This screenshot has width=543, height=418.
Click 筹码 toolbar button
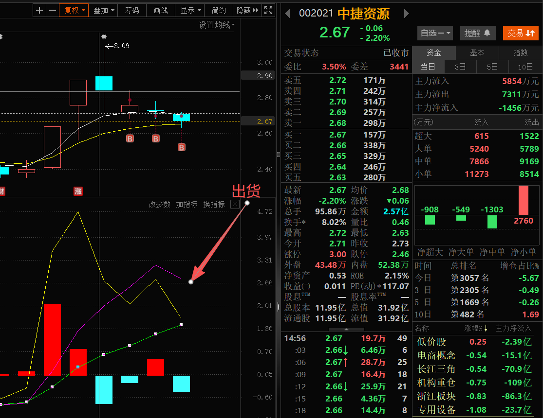[x=132, y=10]
